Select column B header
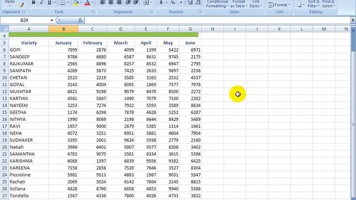 coord(63,29)
